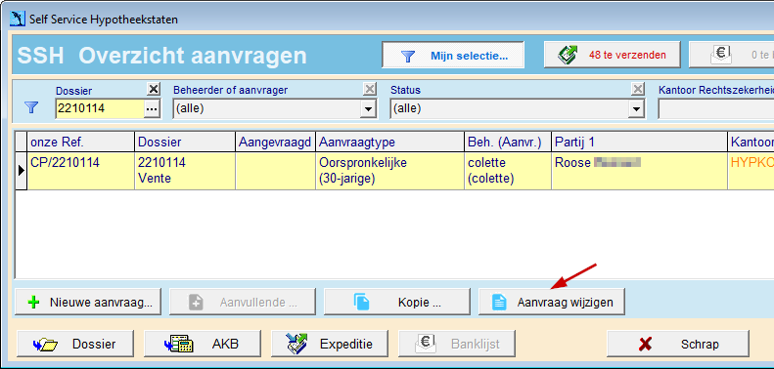Screen dimensions: 774x369
Task: Click Nieuwe aanvraag button
Action: pyautogui.click(x=88, y=302)
